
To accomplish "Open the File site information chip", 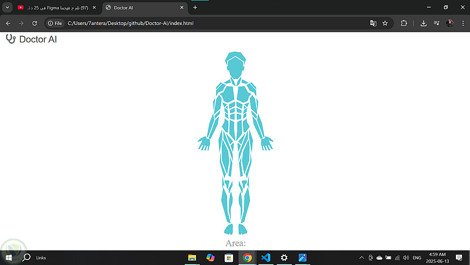I will [x=55, y=23].
